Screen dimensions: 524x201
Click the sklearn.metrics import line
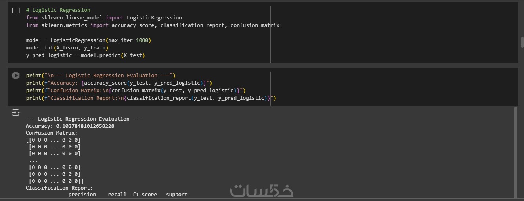pos(153,25)
